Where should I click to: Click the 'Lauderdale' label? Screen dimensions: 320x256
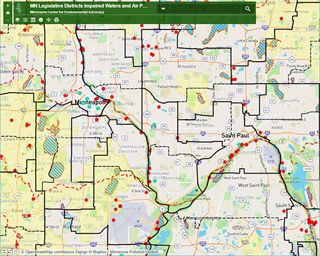pyautogui.click(x=147, y=81)
